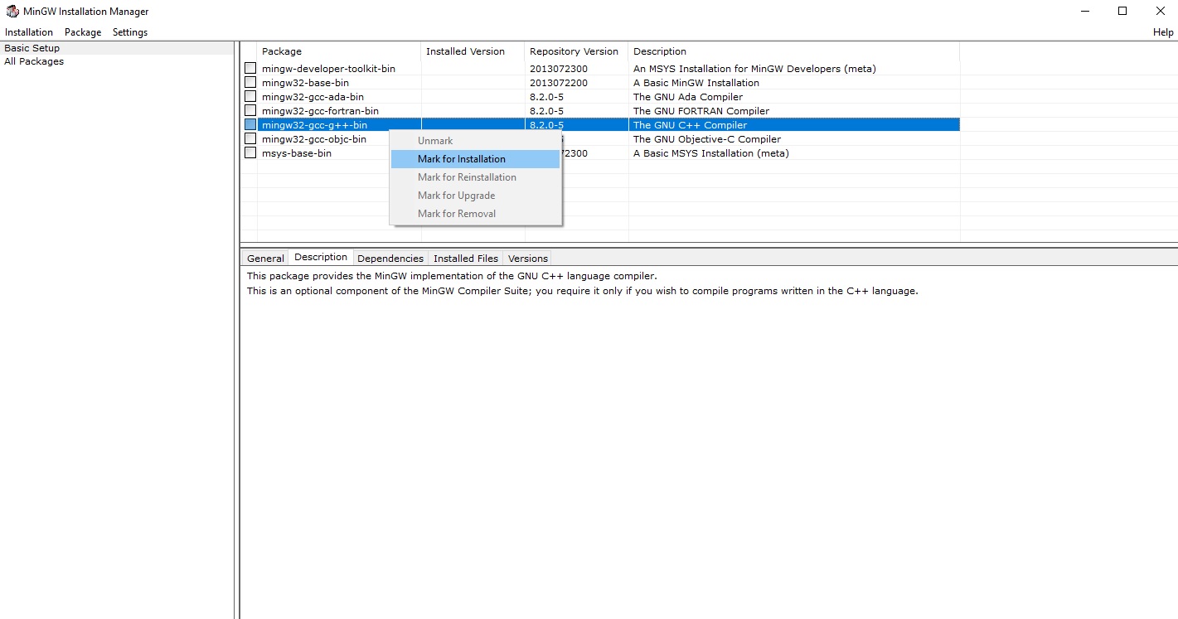The image size is (1178, 619).
Task: Click Mark for Reinstallation entry
Action: coord(476,177)
